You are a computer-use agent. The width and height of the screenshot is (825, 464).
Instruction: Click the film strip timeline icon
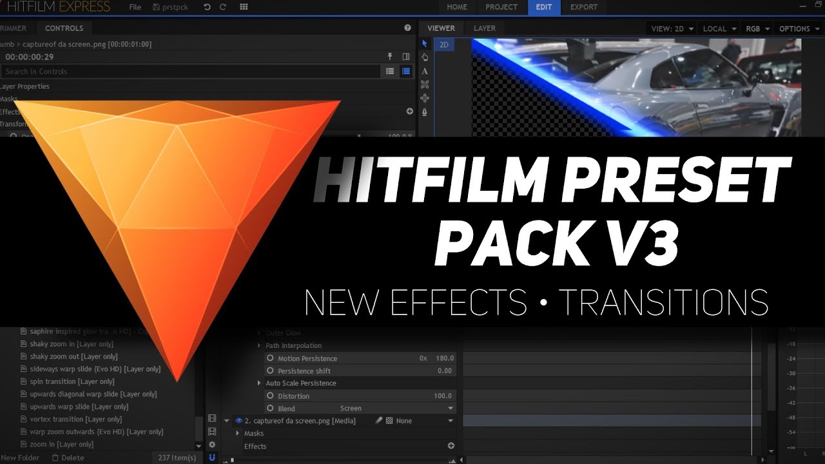coord(212,419)
